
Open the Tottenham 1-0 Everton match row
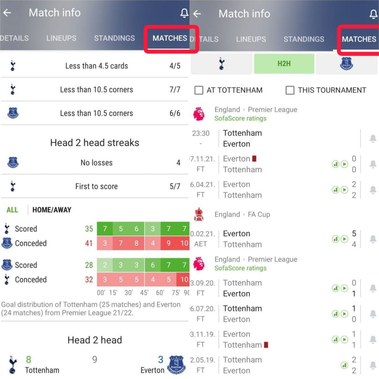(x=266, y=314)
